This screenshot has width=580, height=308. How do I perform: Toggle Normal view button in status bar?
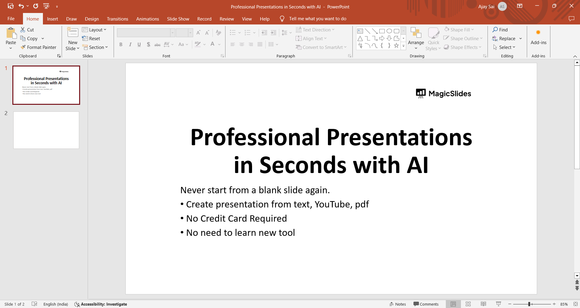[453, 304]
